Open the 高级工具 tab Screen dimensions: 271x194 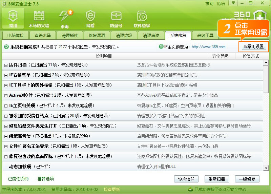[x=205, y=35]
